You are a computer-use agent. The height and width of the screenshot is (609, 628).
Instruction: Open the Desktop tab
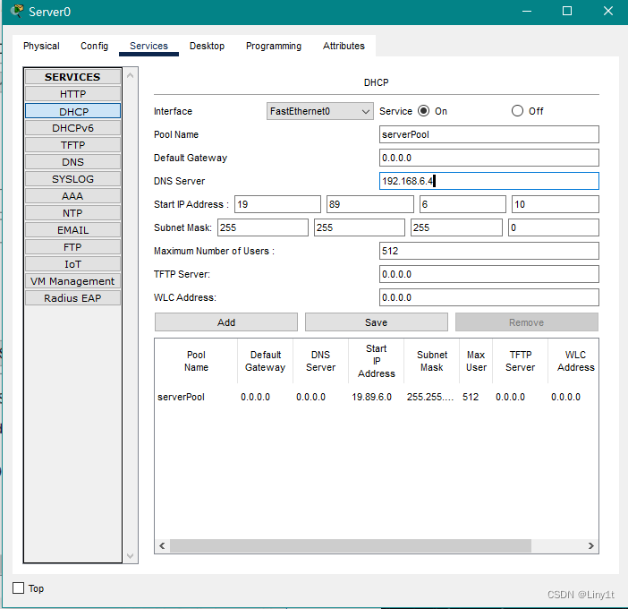[x=207, y=46]
